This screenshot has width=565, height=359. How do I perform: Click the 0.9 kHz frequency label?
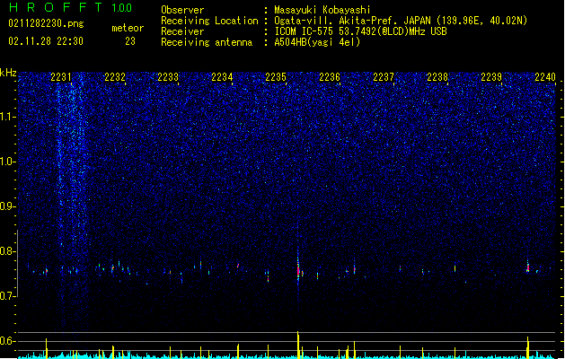8,206
